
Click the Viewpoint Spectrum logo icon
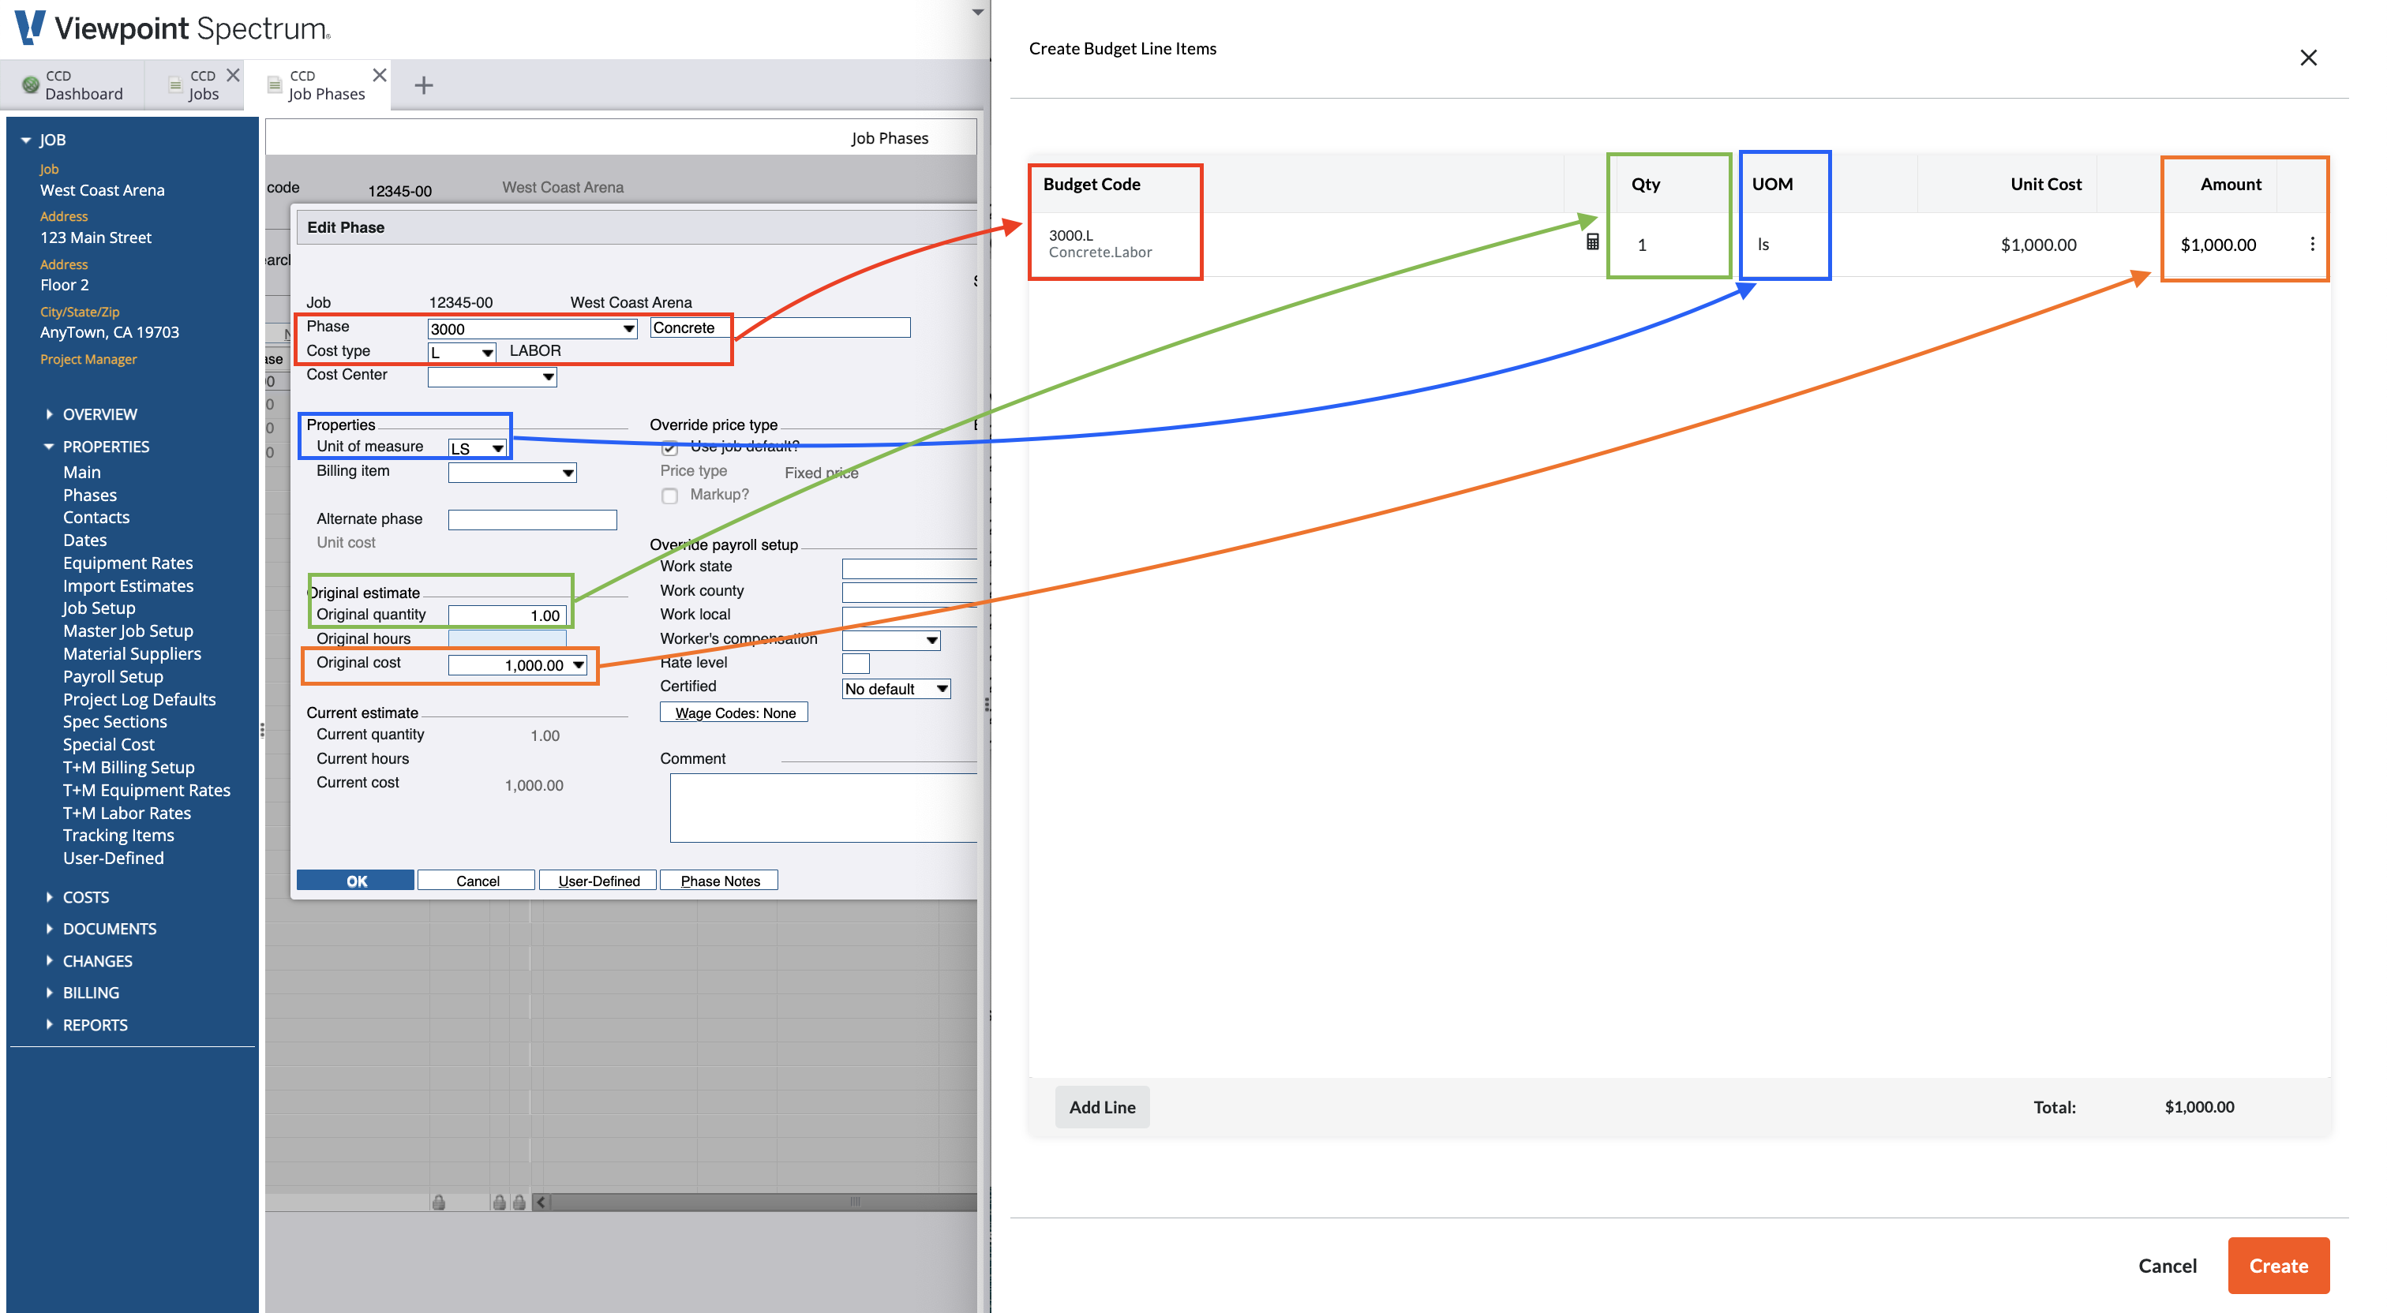point(26,24)
